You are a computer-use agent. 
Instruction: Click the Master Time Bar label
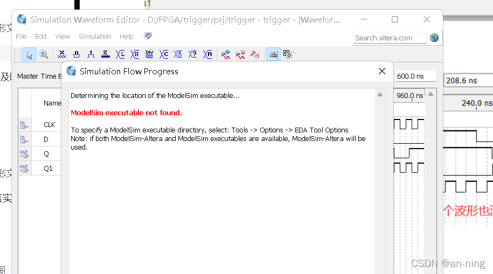coord(39,76)
